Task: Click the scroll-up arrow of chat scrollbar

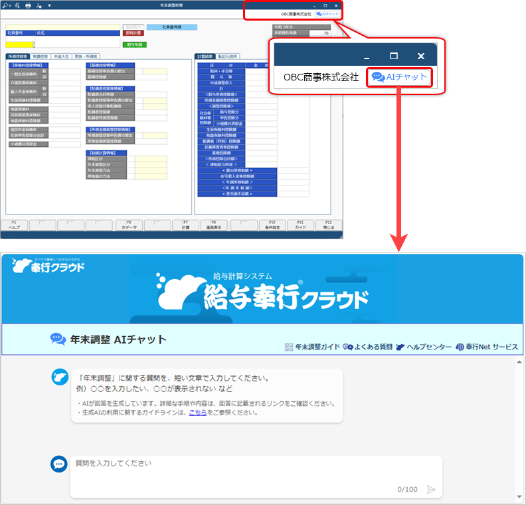Action: click(x=519, y=361)
